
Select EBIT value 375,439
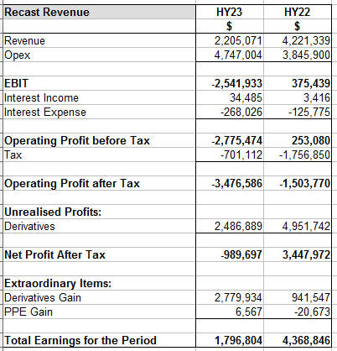tap(311, 84)
